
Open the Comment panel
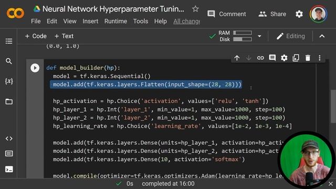click(x=227, y=14)
